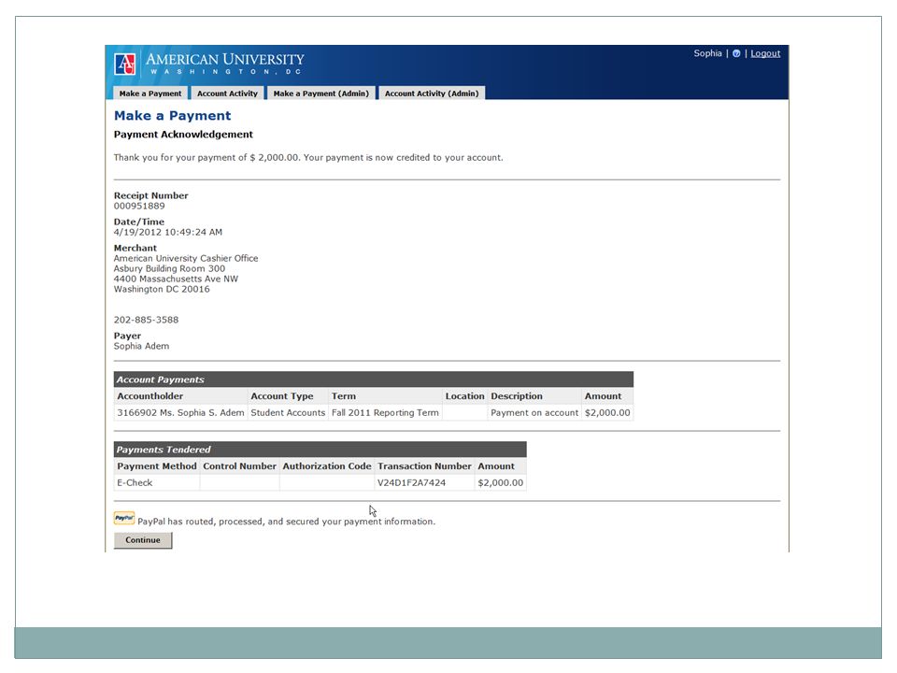The height and width of the screenshot is (673, 897).
Task: Open the Make a Payment tab
Action: coord(149,93)
